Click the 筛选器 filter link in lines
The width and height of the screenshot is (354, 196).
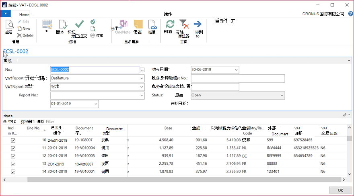coord(27,122)
